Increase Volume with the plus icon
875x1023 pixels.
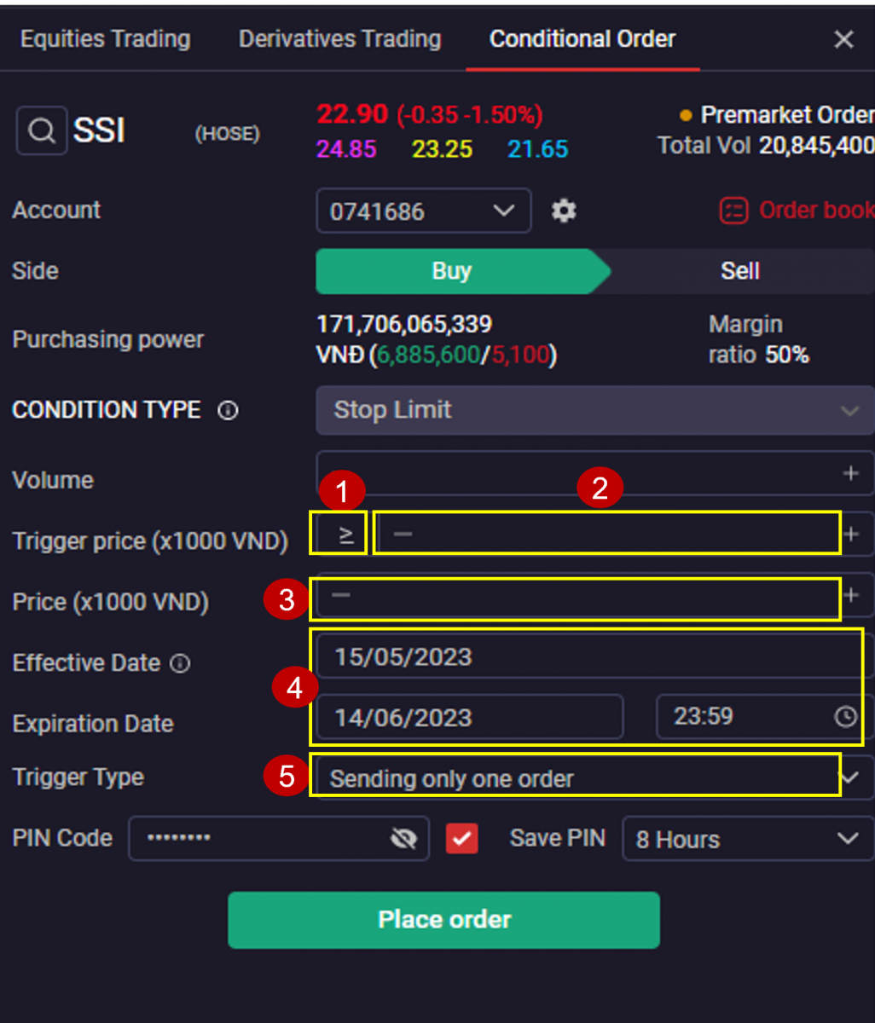coord(850,473)
